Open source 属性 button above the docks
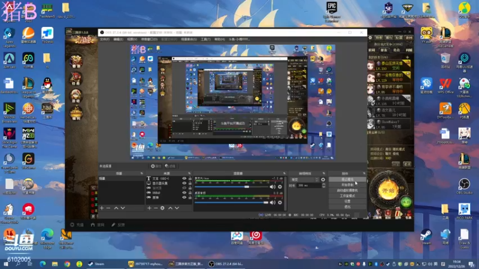This screenshot has height=269, width=479. 156,166
